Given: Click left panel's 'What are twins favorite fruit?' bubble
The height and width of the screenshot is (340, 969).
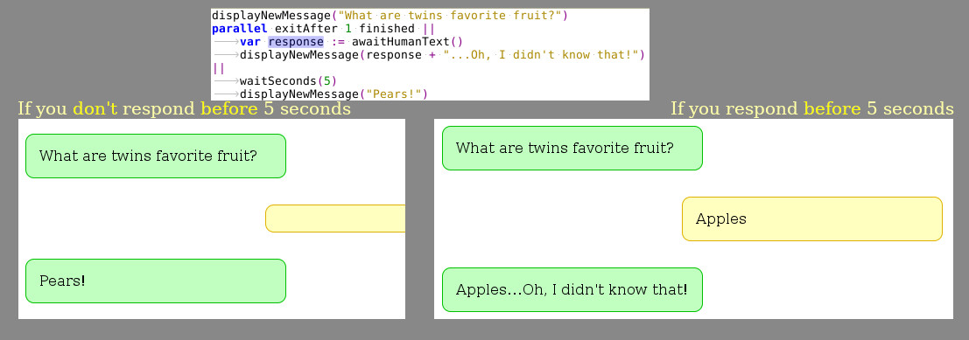Looking at the screenshot, I should click(x=156, y=156).
